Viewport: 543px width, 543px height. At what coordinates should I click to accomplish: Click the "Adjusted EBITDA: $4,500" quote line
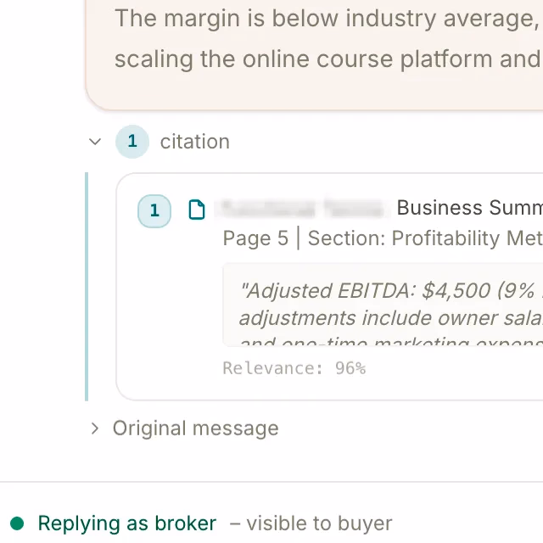390,290
